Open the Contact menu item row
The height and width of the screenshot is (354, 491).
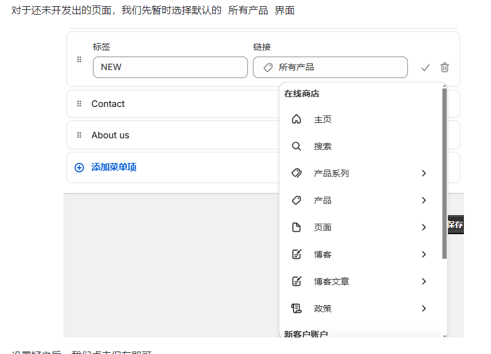[x=173, y=104]
